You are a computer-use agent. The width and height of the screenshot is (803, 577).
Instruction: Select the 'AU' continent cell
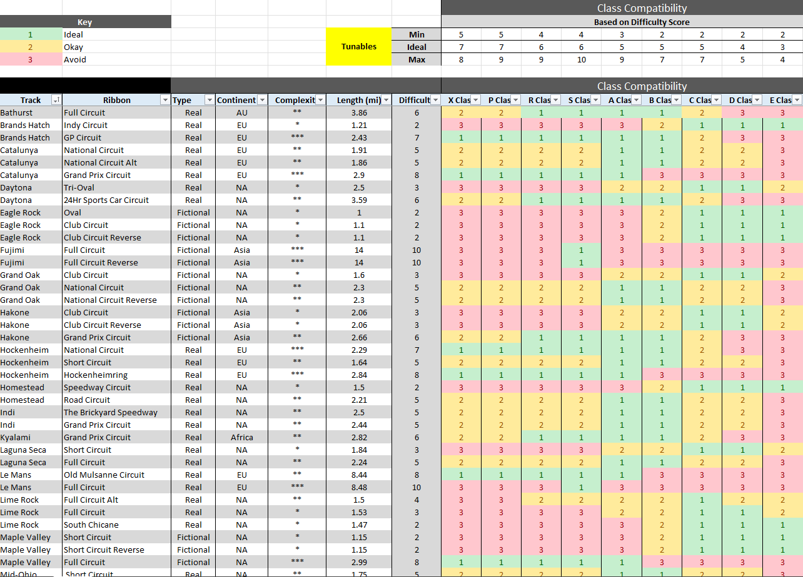(x=242, y=112)
